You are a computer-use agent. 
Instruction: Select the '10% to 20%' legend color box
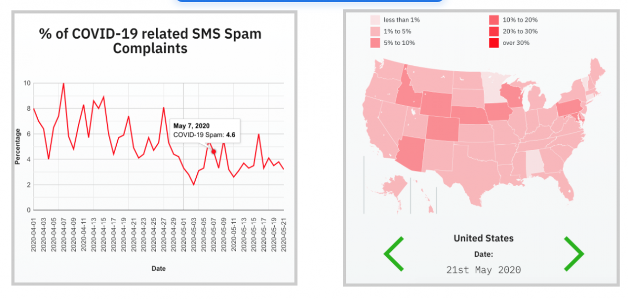tap(494, 20)
